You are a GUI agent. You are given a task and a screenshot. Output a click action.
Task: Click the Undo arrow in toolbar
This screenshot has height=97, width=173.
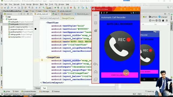[x=12, y=8]
